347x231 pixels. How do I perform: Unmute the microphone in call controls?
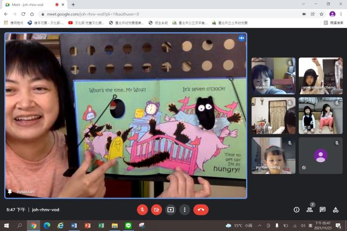tap(142, 209)
